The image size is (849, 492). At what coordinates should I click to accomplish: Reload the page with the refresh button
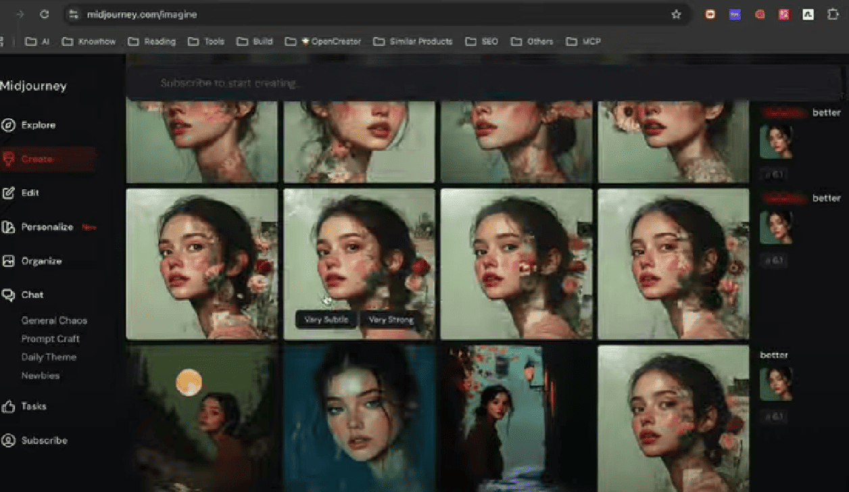[44, 14]
